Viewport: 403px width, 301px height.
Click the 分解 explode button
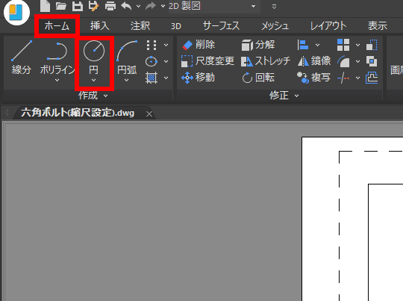[258, 45]
